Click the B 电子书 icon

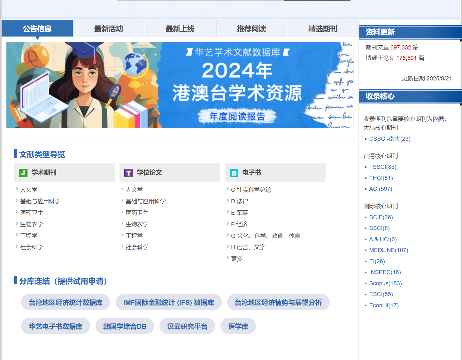[234, 173]
